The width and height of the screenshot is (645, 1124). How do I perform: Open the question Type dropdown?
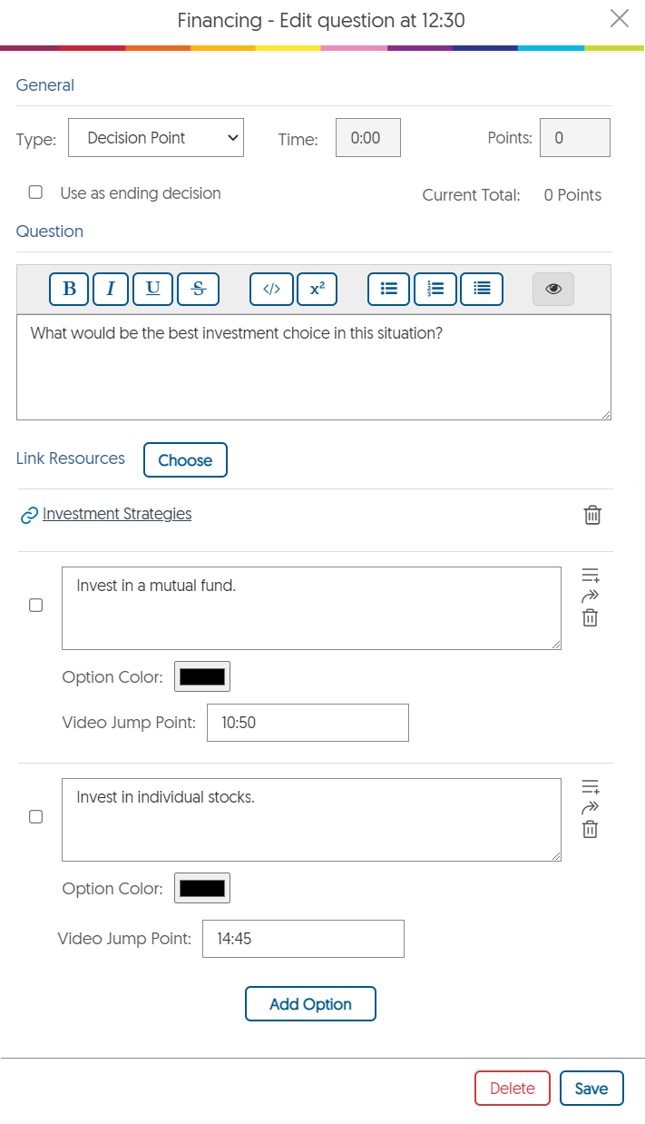(156, 138)
